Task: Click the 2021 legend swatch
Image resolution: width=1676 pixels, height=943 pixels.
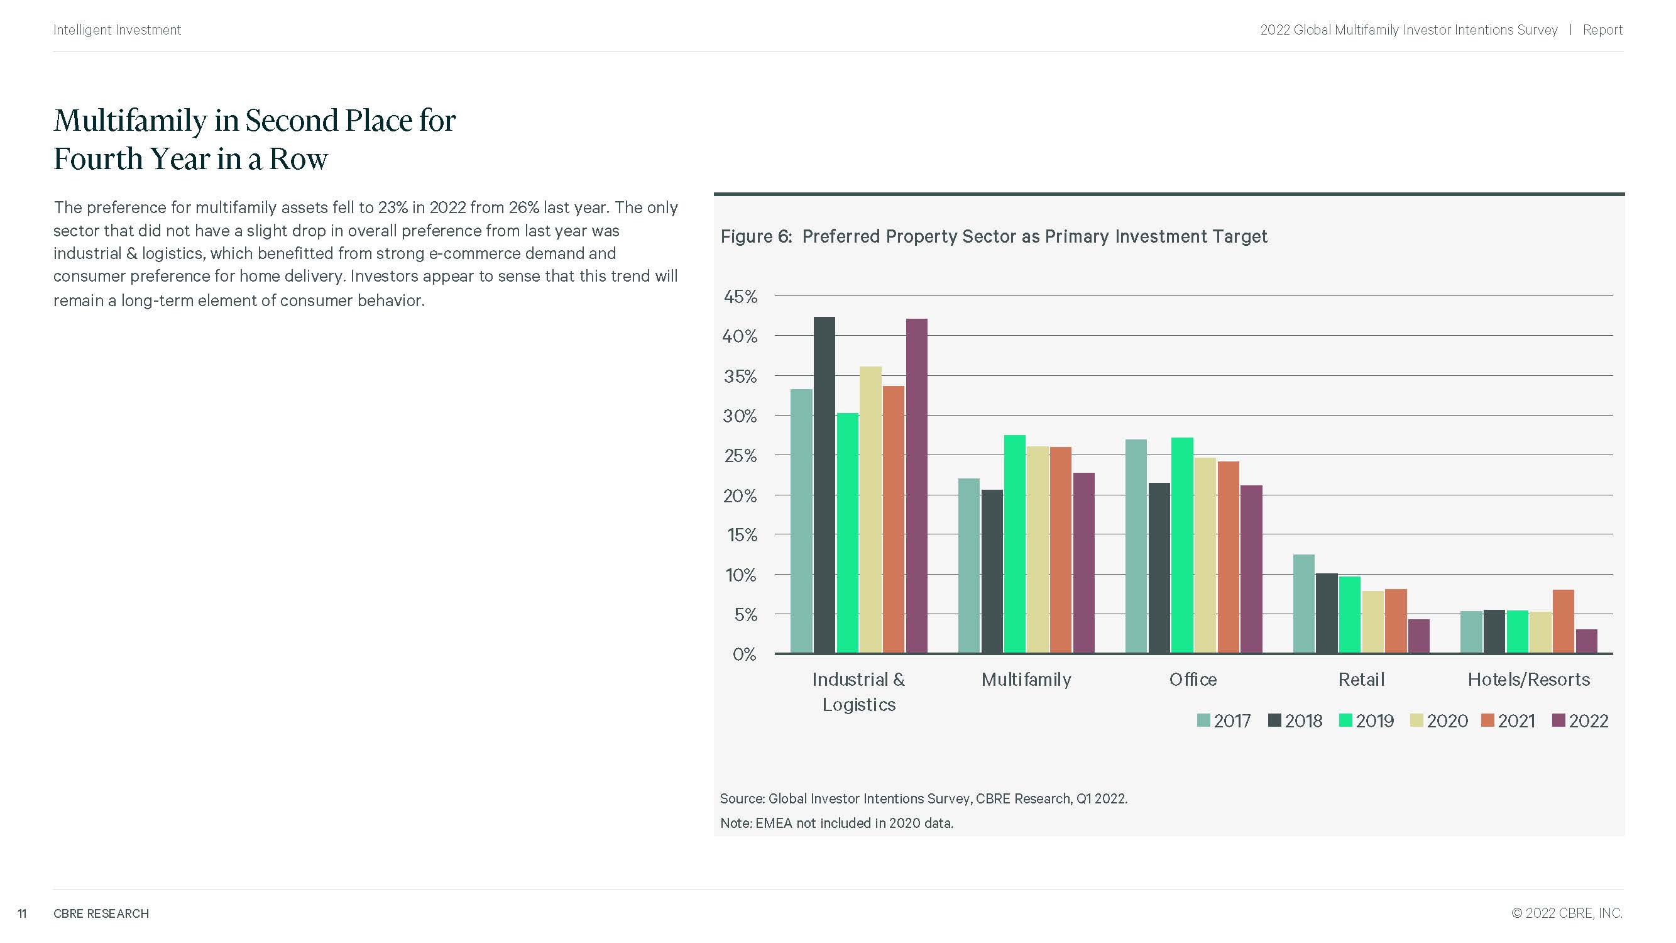Action: pyautogui.click(x=1487, y=720)
